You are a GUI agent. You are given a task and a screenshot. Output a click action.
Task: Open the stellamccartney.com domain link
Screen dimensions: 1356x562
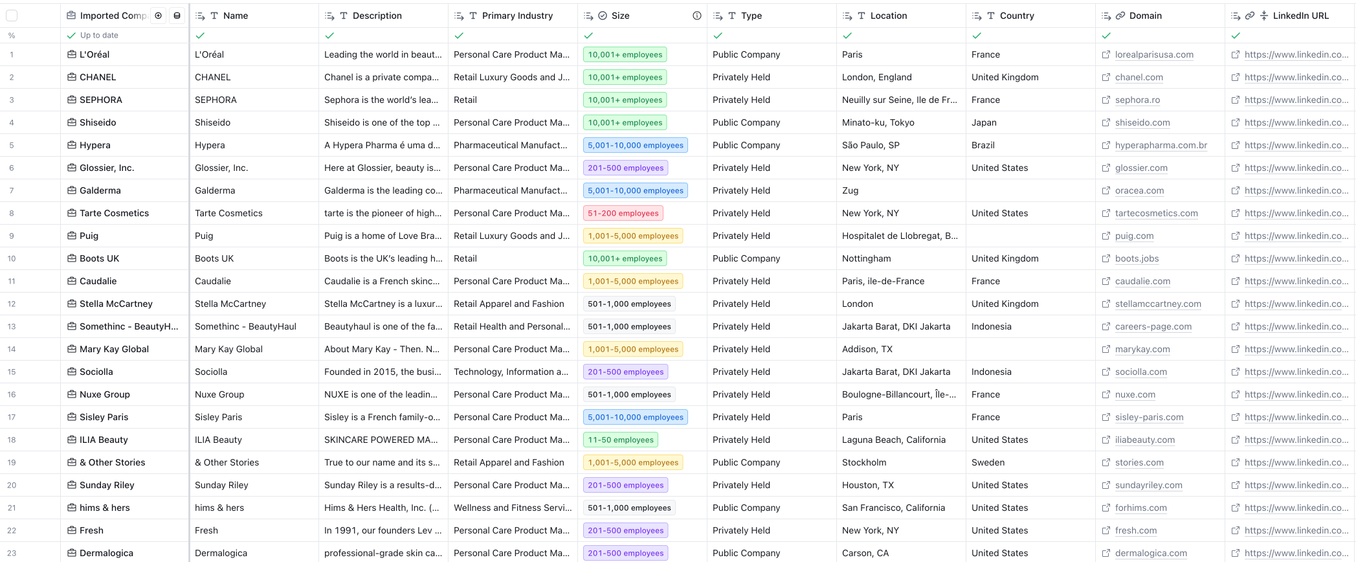coord(1158,304)
